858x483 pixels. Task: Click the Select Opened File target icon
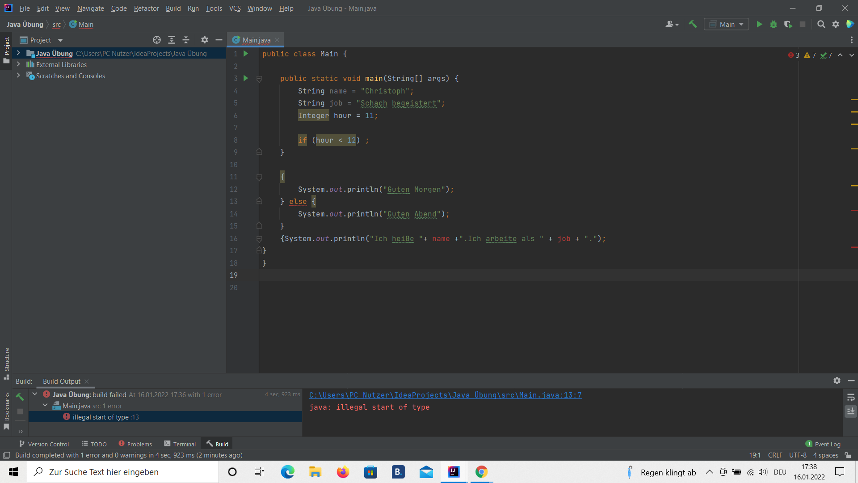point(157,40)
